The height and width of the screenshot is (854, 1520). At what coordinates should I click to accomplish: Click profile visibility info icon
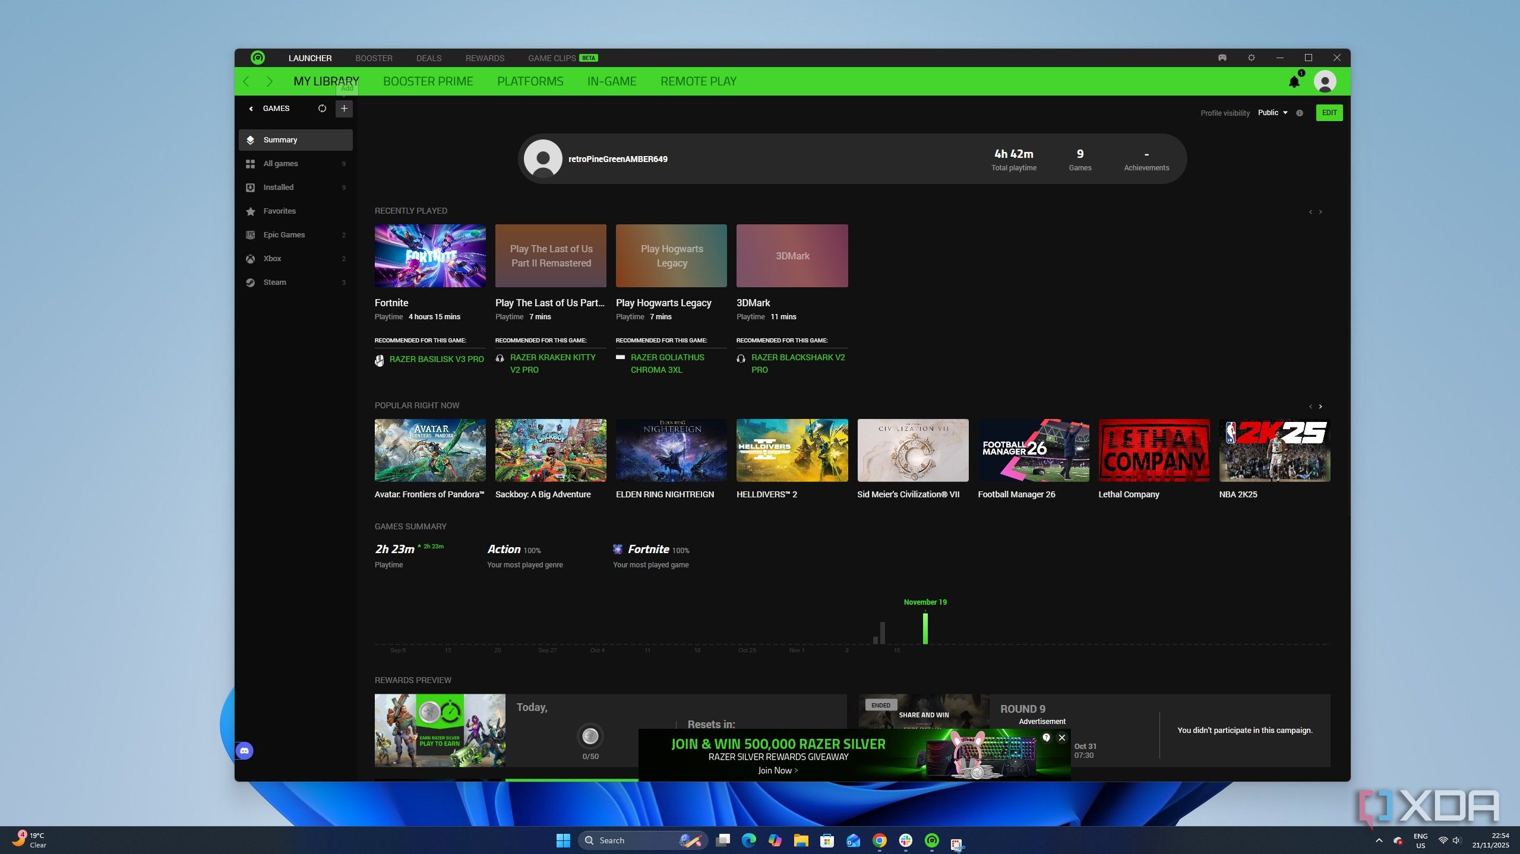(x=1300, y=113)
